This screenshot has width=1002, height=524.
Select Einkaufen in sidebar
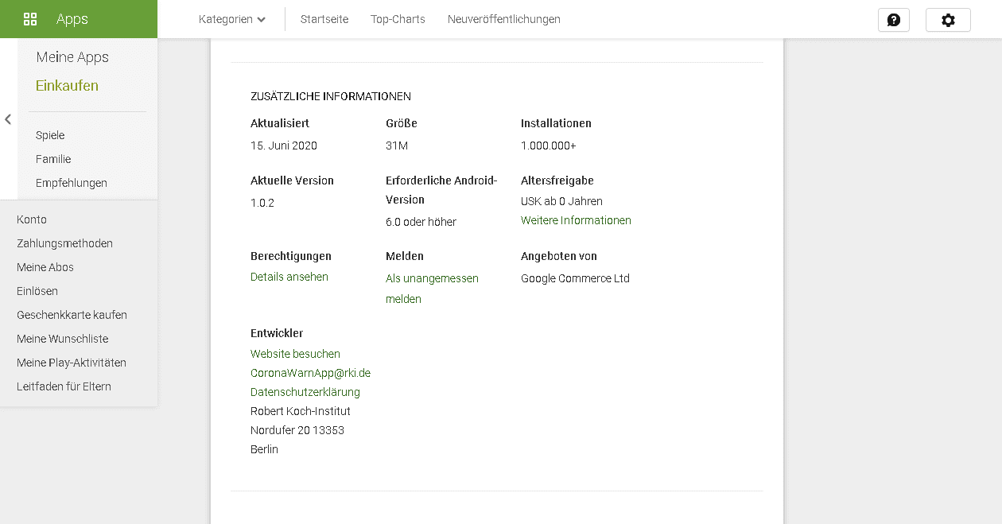(x=67, y=85)
